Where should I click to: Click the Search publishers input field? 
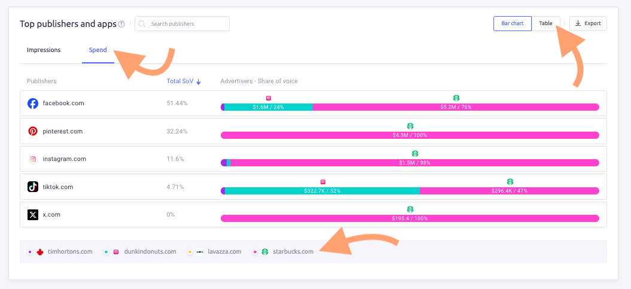click(x=187, y=24)
